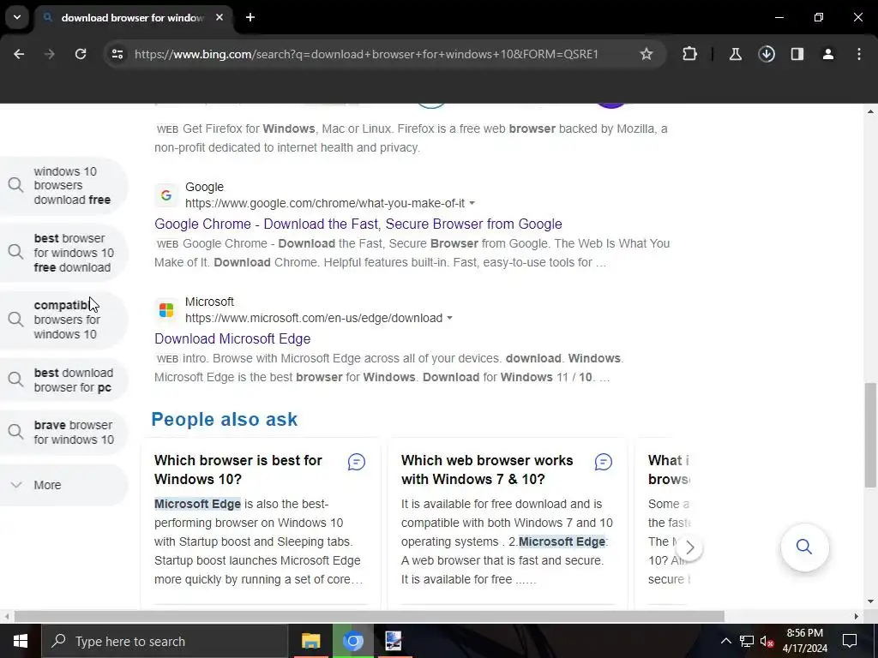878x658 pixels.
Task: Reload the Bing search page
Action: tap(81, 54)
